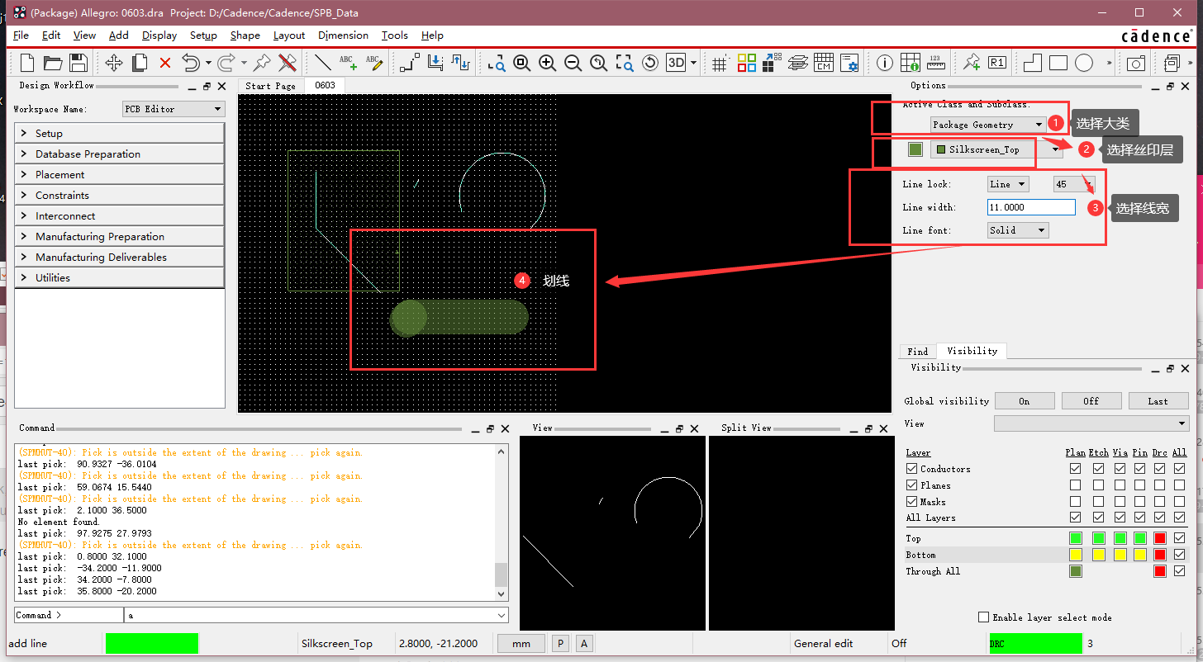Click the Global visibility On button
Screen dimensions: 1203x662
pyautogui.click(x=1025, y=400)
